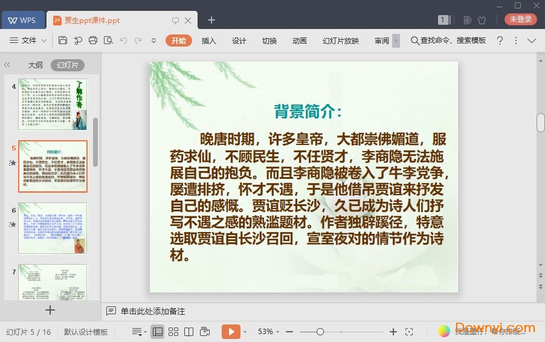
Task: Start slideshow with orange play button
Action: [231, 332]
